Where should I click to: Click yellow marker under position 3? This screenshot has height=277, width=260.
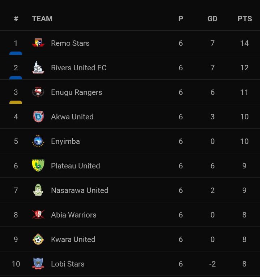point(16,102)
